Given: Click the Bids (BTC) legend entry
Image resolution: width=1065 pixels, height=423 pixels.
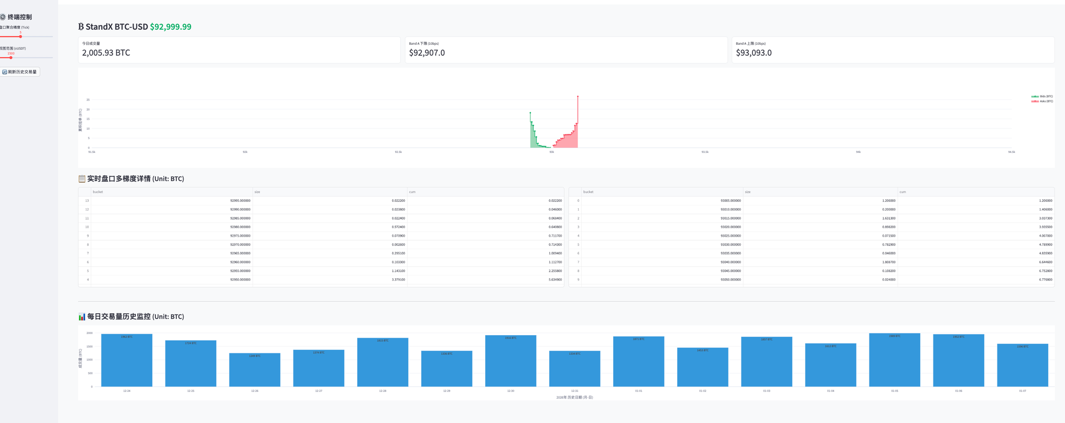Looking at the screenshot, I should (x=1042, y=96).
